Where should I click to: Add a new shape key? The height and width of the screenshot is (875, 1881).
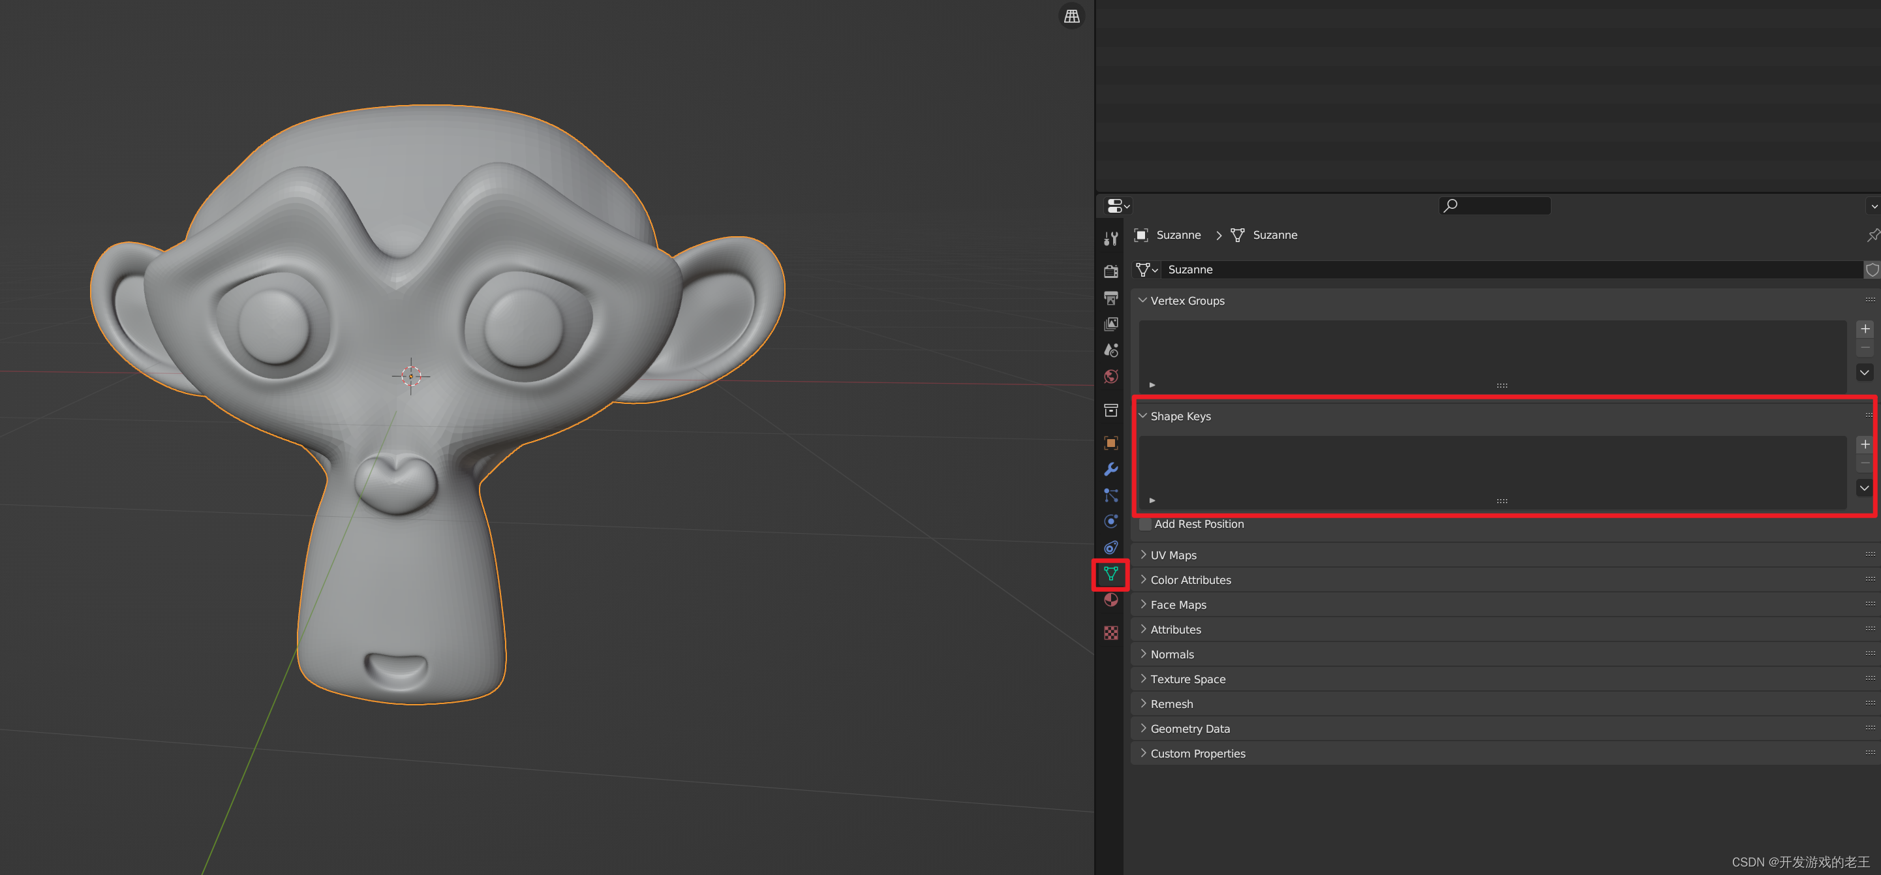pyautogui.click(x=1864, y=444)
